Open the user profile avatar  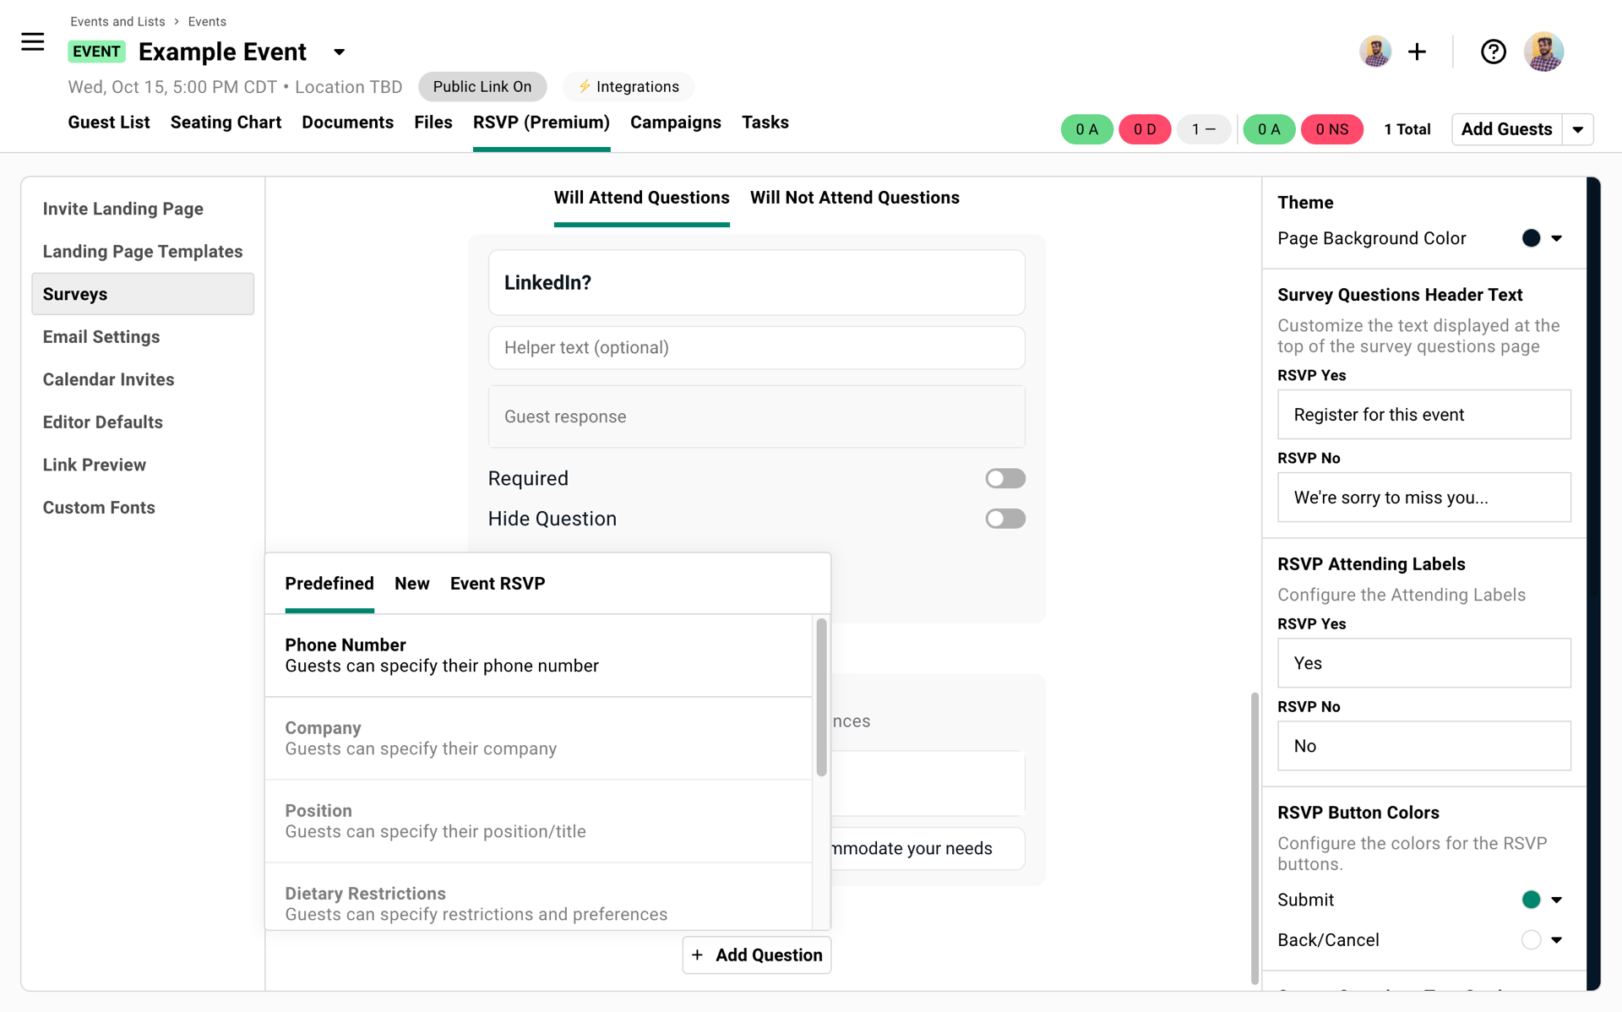pyautogui.click(x=1543, y=52)
